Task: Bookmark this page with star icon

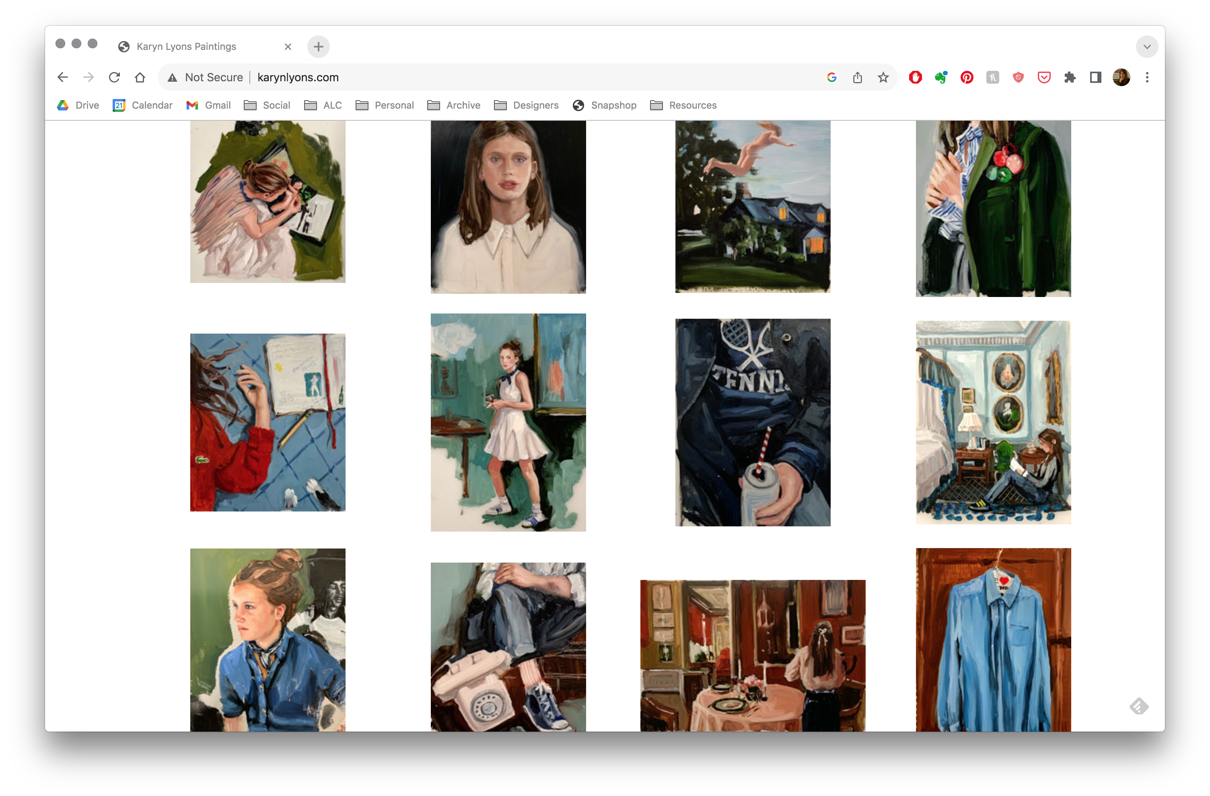Action: [883, 77]
